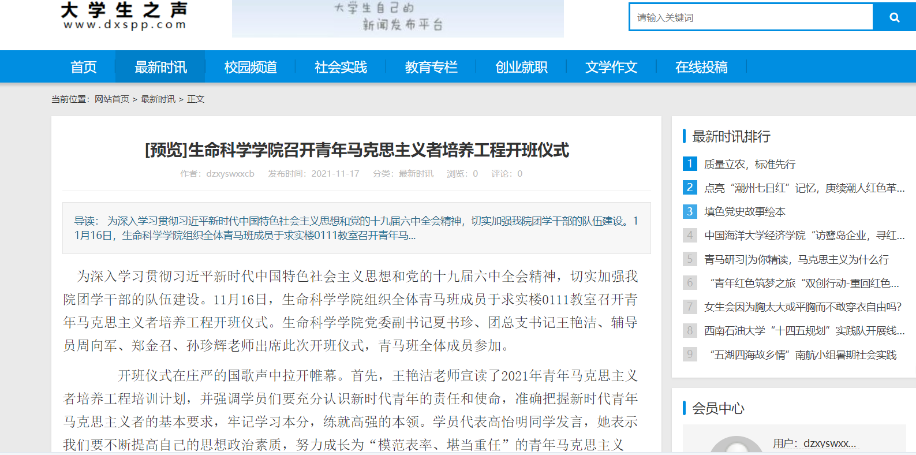Open the 青马研习为你精读 ranked article
This screenshot has height=455, width=916.
pos(796,260)
